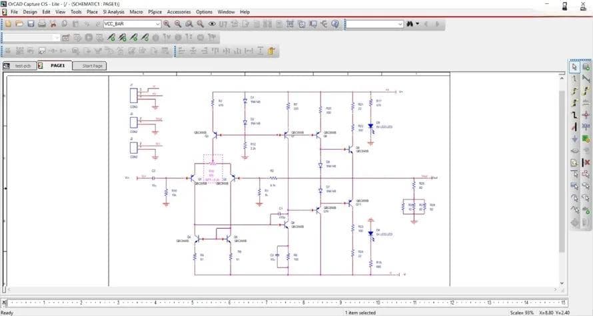Click the CON3 connector J1 symbol
Image resolution: width=593 pixels, height=316 pixels.
click(x=133, y=96)
